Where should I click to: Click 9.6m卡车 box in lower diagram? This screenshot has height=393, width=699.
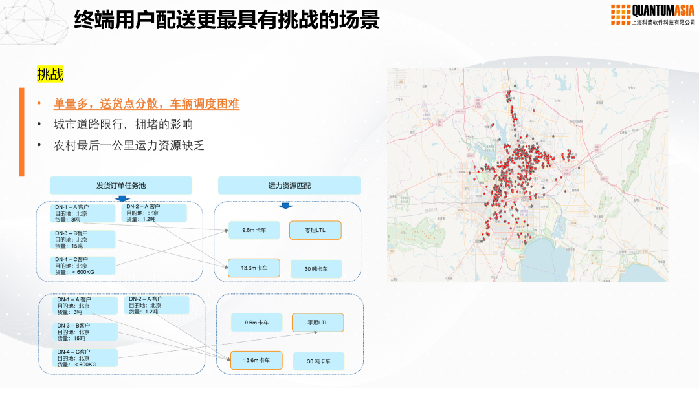click(x=257, y=323)
